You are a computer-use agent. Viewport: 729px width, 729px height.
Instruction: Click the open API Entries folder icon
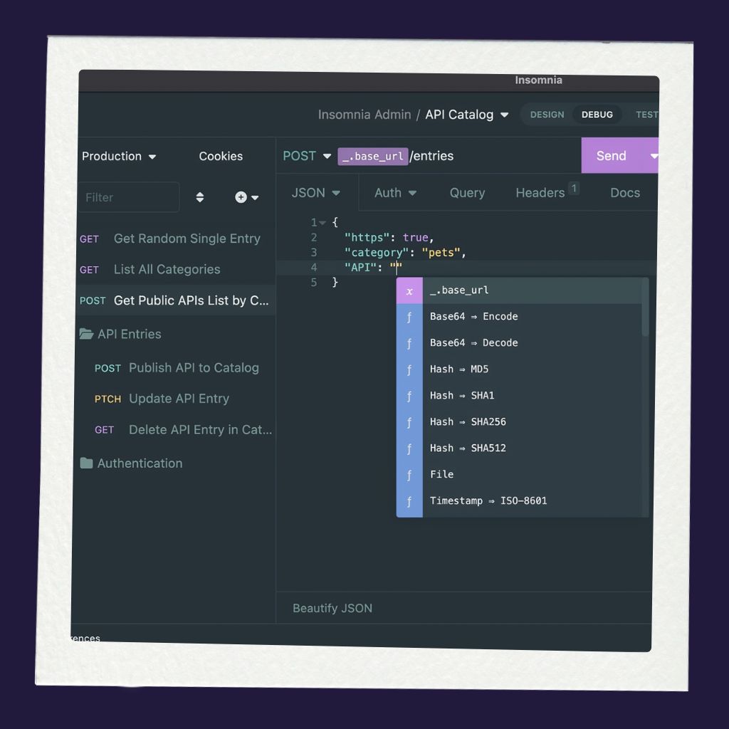pos(86,334)
